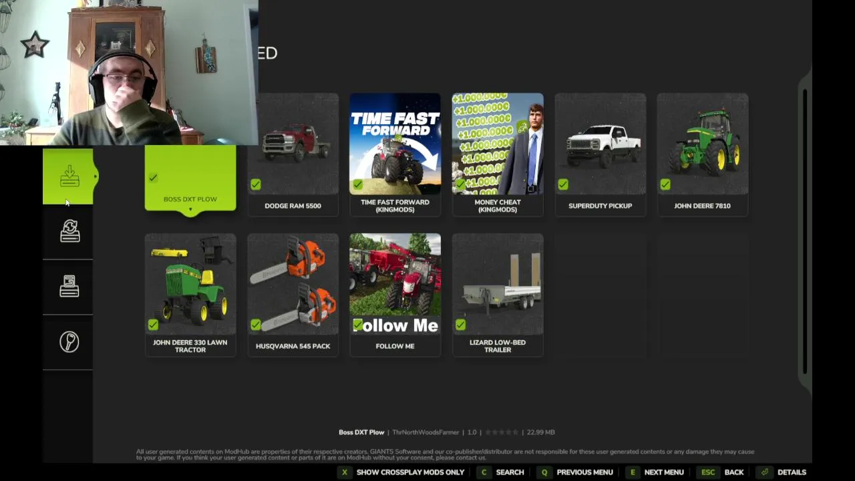855x481 pixels.
Task: Open Time Fast Forward (Kingmods) mod
Action: [395, 155]
